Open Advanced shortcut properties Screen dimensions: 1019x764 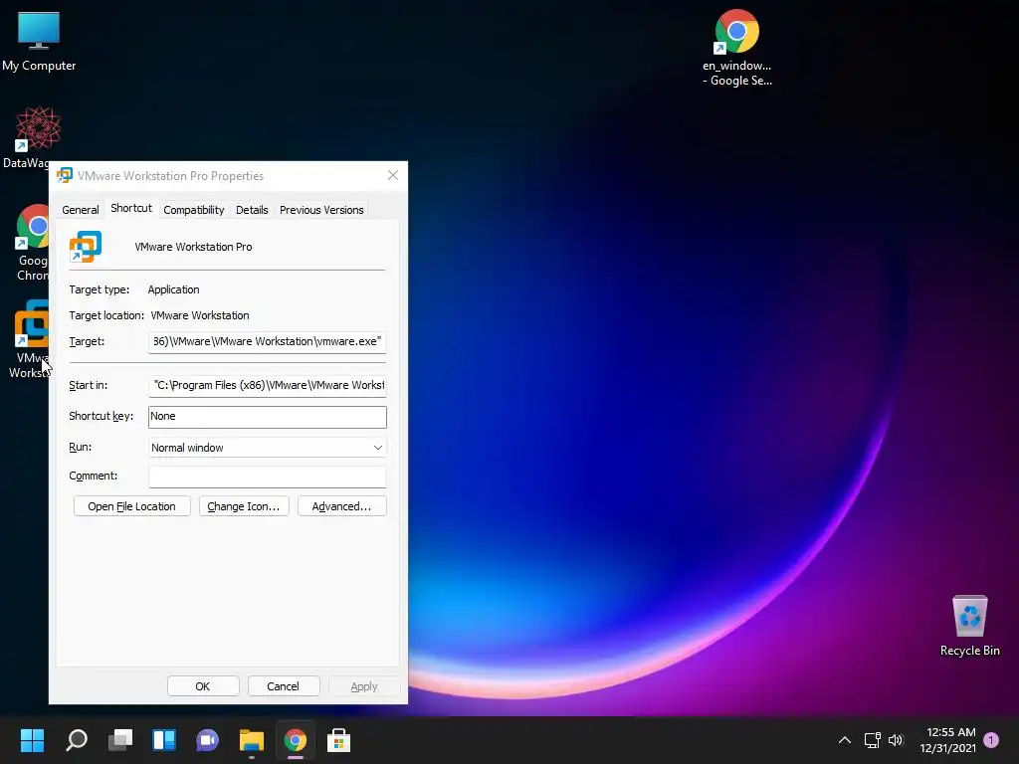pos(342,506)
